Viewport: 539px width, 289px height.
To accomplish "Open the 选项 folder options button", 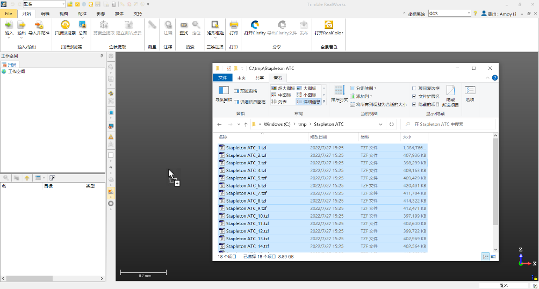I will 470,94.
